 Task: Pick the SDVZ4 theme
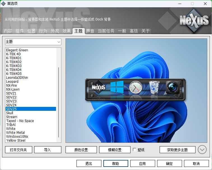(x=31, y=105)
